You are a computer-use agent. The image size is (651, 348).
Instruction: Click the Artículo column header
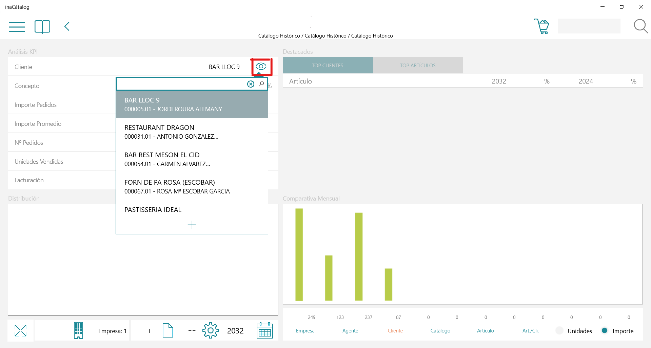pos(300,81)
